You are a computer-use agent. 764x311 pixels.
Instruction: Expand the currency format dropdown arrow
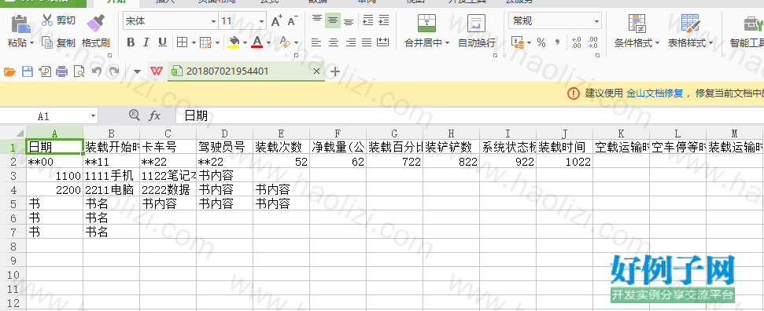pyautogui.click(x=529, y=43)
